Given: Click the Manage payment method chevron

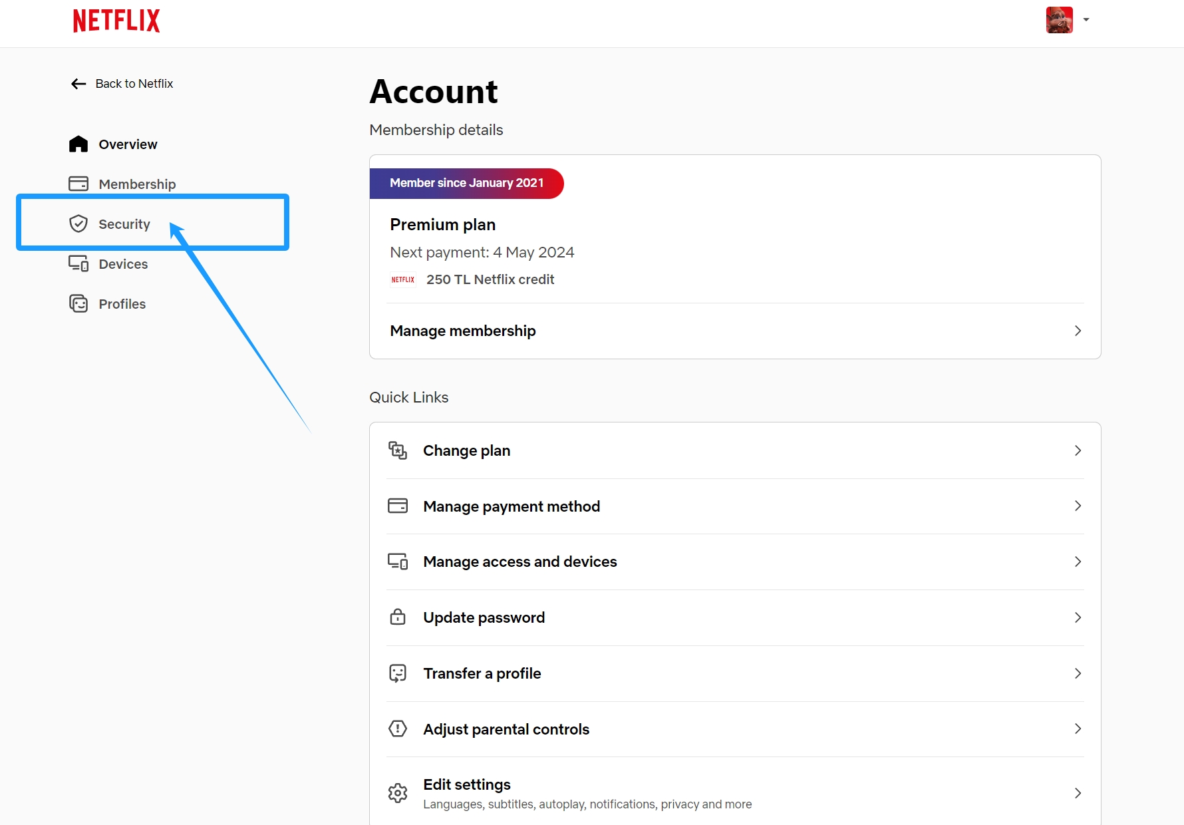Looking at the screenshot, I should [x=1078, y=506].
